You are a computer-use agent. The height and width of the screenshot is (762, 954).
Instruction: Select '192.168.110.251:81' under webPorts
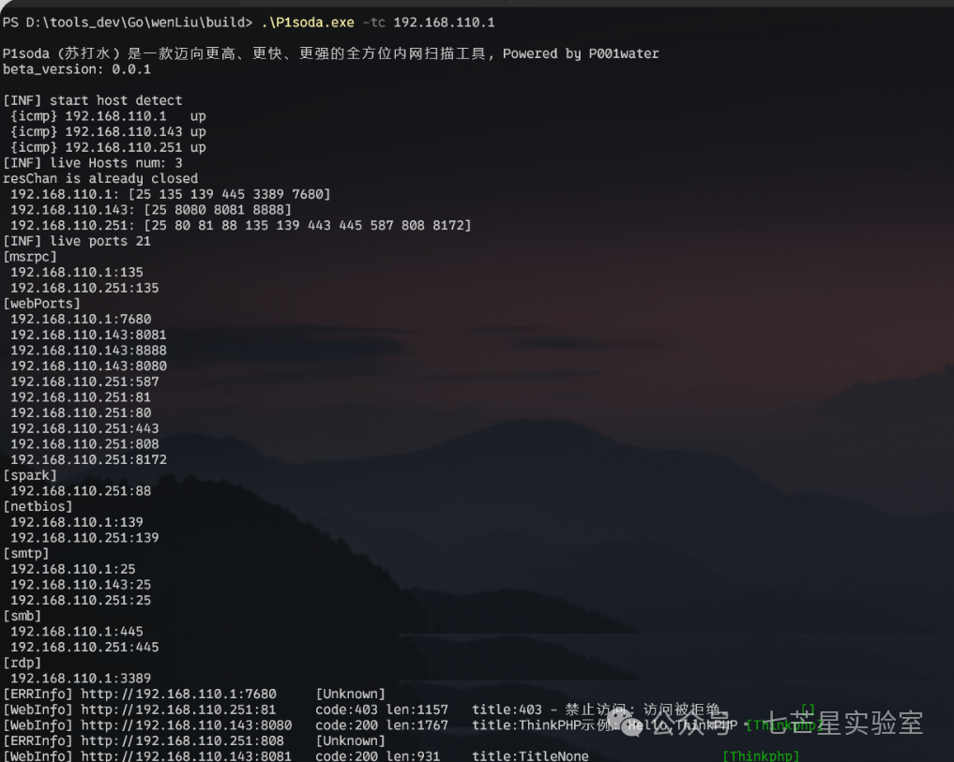[x=81, y=397]
